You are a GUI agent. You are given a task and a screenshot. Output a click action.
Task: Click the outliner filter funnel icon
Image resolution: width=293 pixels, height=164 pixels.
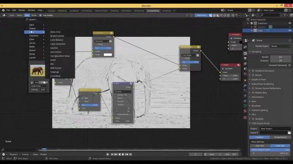(285, 15)
